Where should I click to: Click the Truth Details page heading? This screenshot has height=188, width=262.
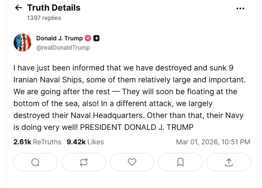click(x=54, y=8)
